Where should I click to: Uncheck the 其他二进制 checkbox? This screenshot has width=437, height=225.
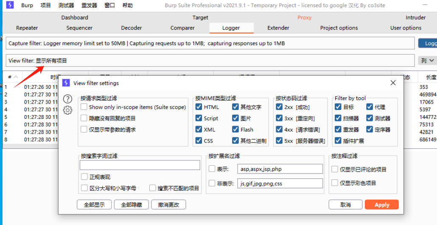click(235, 140)
